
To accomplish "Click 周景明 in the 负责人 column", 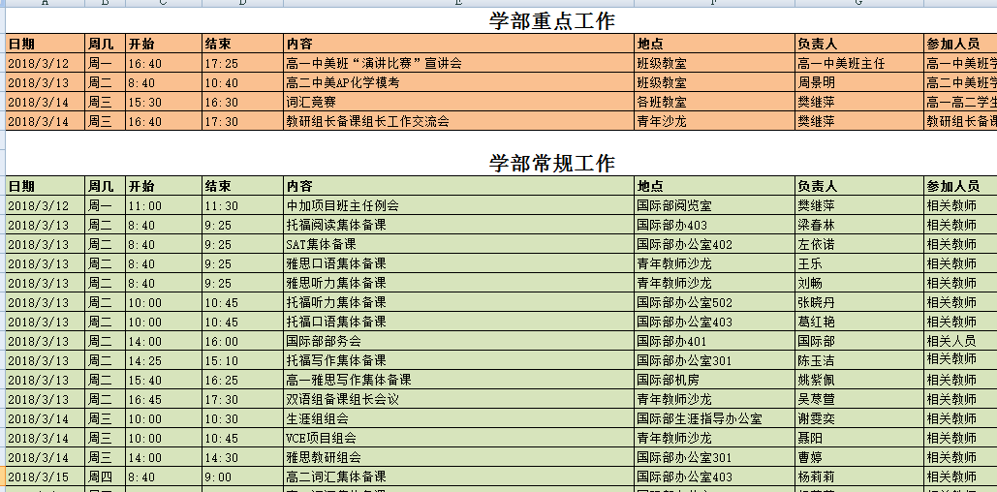I will tap(859, 82).
